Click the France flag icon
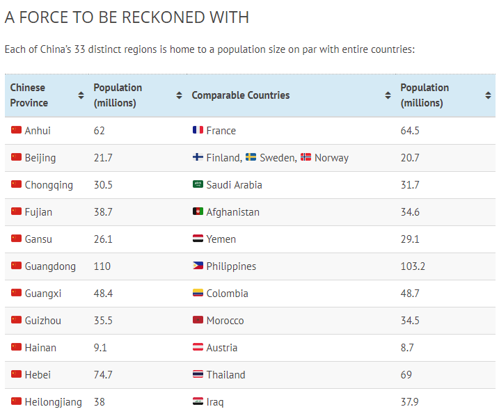Screen dimensions: 499x416 tap(198, 130)
